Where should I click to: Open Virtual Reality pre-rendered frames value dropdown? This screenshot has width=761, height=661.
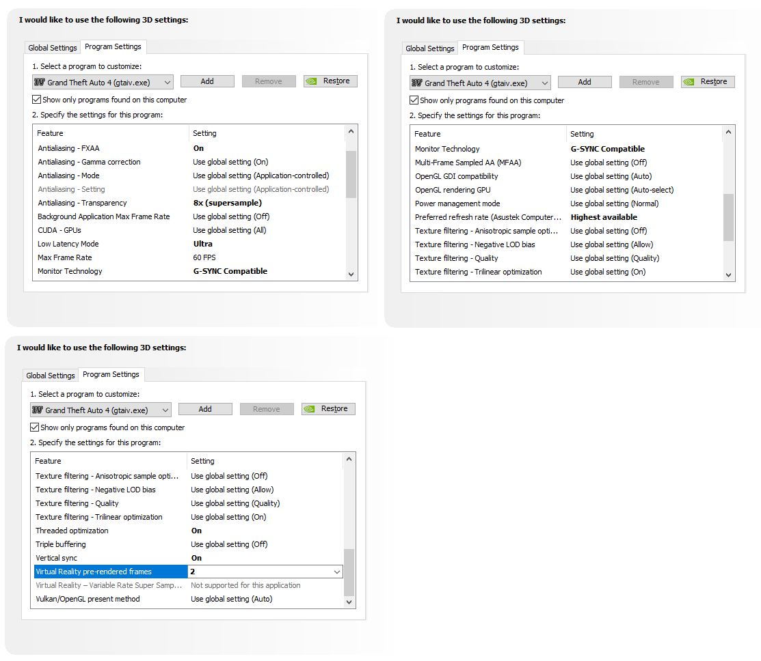(x=337, y=572)
